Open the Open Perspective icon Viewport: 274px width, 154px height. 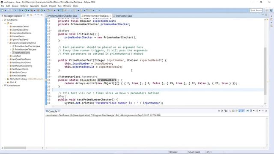266,10
